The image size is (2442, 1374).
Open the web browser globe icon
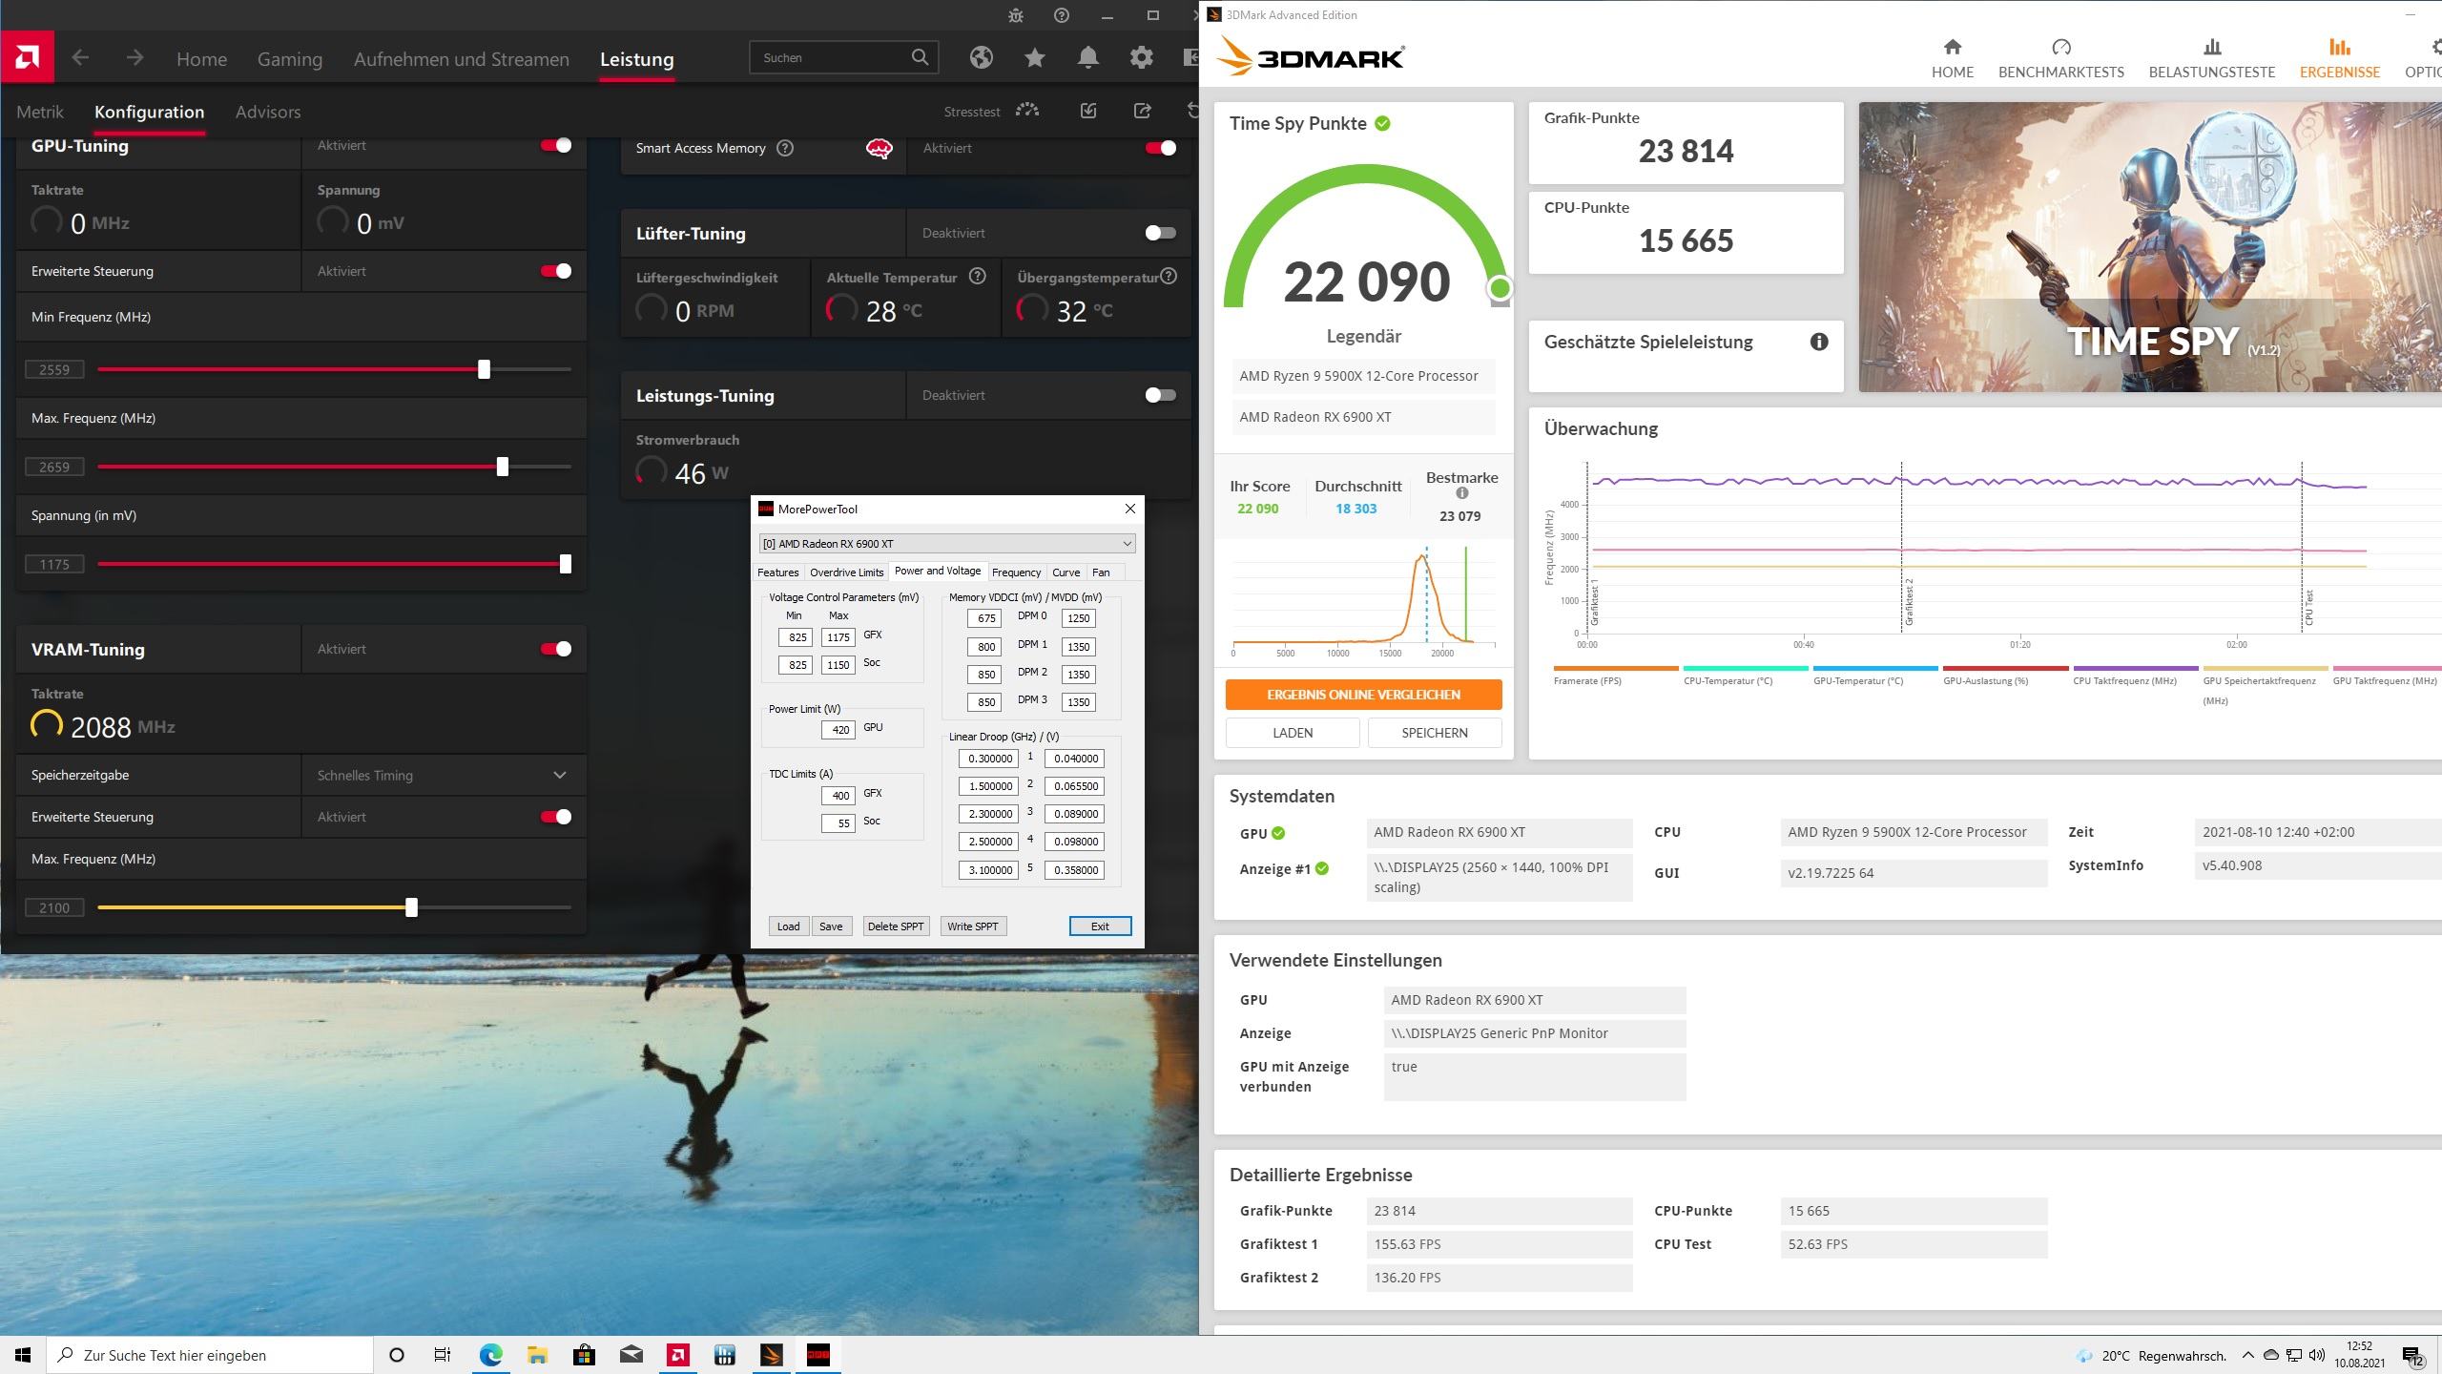pos(981,58)
